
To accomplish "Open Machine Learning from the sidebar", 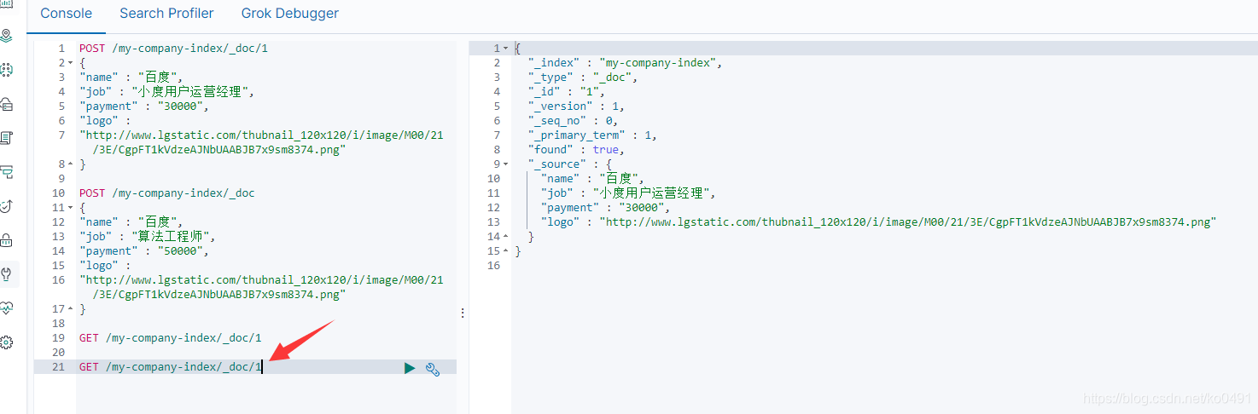I will pos(7,70).
